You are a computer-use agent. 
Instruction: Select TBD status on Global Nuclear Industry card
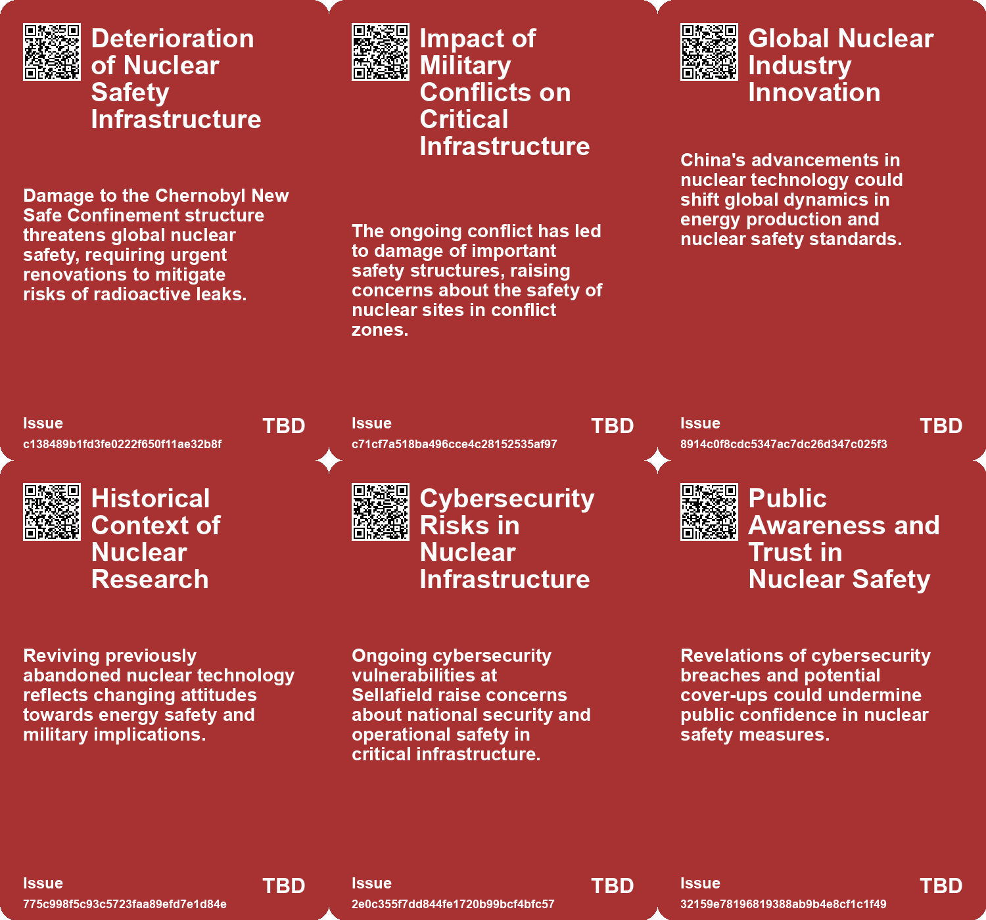pos(941,426)
